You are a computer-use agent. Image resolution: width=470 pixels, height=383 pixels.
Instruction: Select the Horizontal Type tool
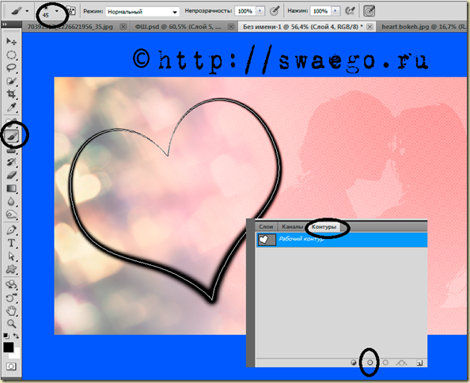[11, 243]
